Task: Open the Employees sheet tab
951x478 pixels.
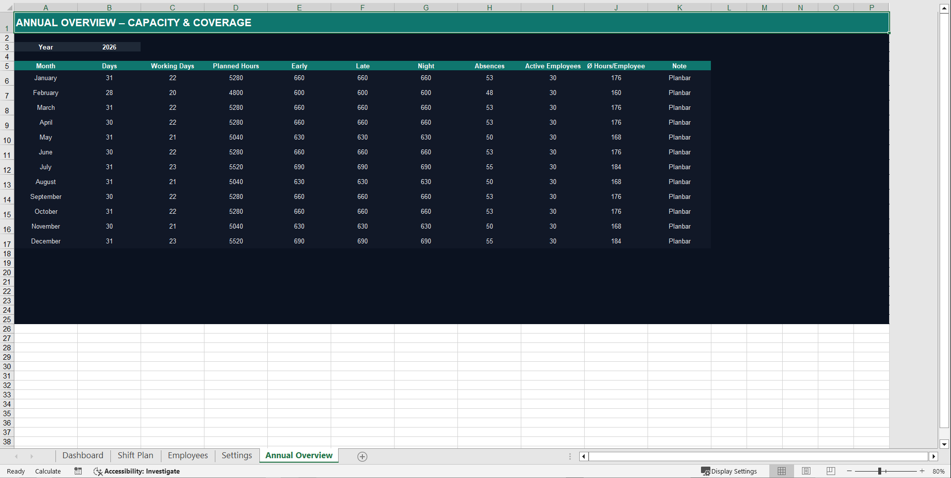Action: (188, 456)
